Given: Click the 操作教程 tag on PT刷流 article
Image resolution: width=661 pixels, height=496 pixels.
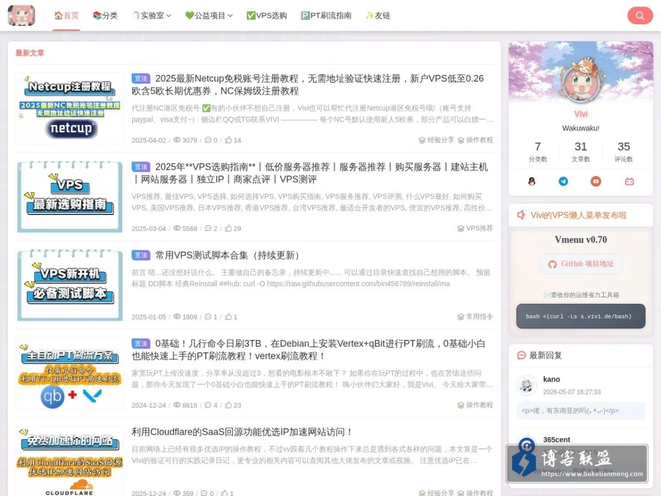Looking at the screenshot, I should click(479, 405).
